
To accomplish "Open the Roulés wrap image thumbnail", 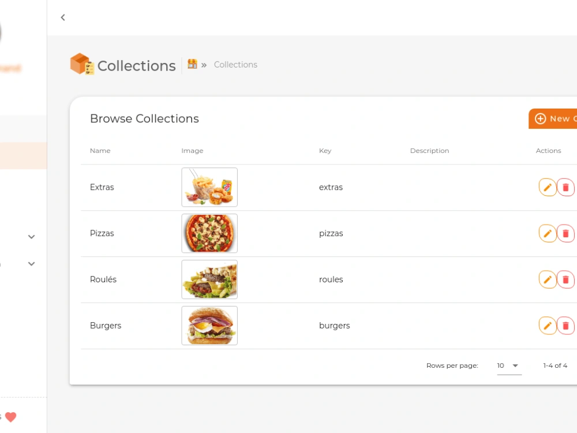I will coord(209,279).
